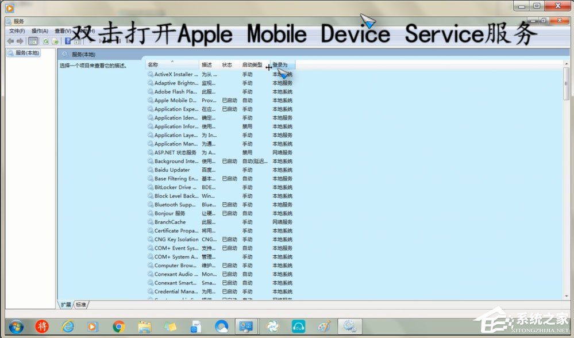This screenshot has width=574, height=338.
Task: Click the Back navigation arrow in toolbar
Action: tap(10, 41)
